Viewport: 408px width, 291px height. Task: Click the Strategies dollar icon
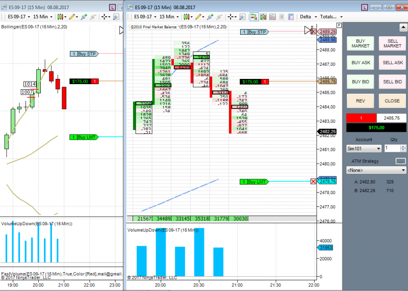coord(282,17)
